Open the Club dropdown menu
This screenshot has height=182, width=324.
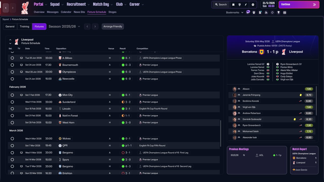click(121, 4)
